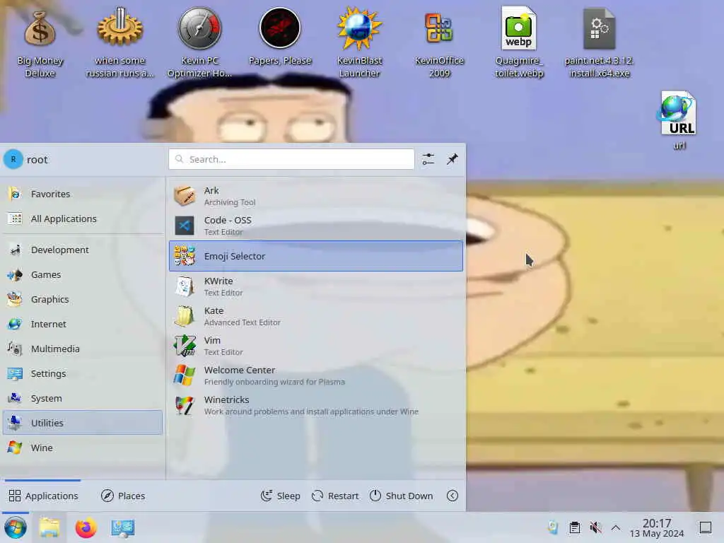Open Settings category
724x543 pixels.
(83, 373)
